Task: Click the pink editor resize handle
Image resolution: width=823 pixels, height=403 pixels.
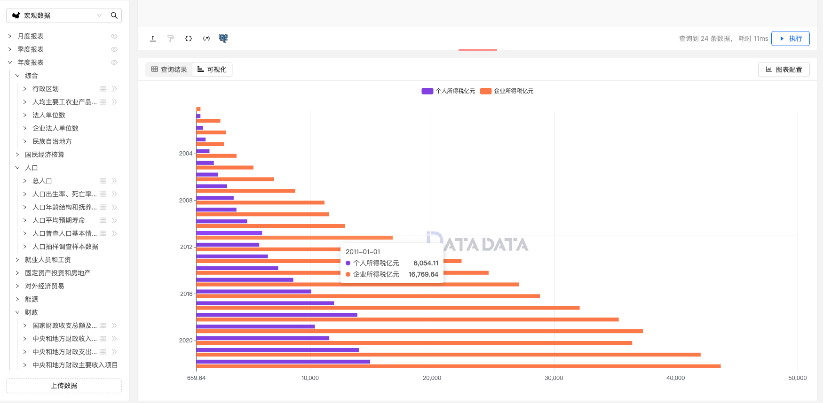Action: [x=478, y=50]
